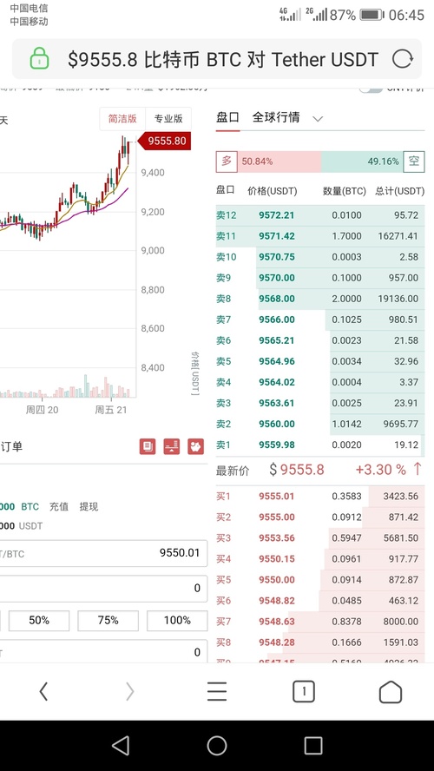
Task: Tap the Android recent apps square
Action: pos(313,746)
